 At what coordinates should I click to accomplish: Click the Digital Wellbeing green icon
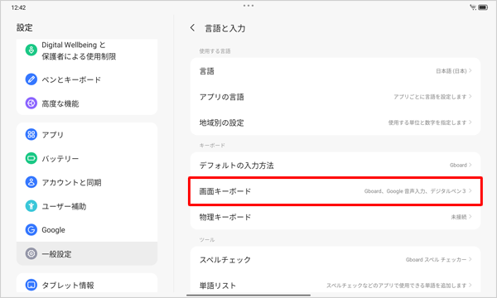[x=31, y=50]
